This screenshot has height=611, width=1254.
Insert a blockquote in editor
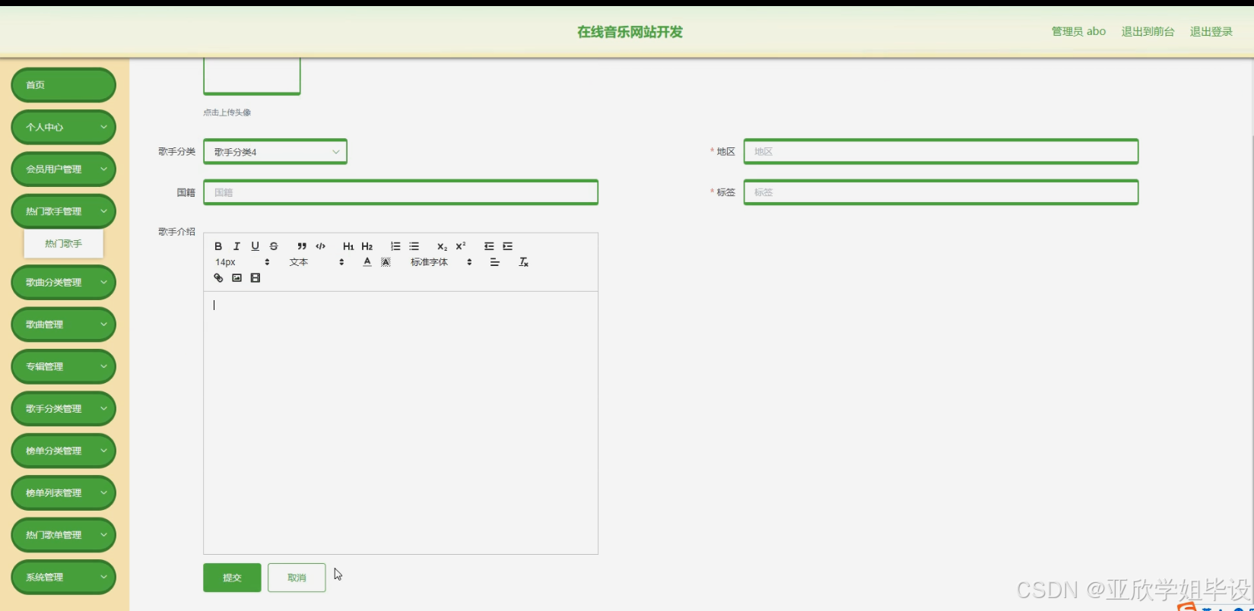(x=302, y=246)
